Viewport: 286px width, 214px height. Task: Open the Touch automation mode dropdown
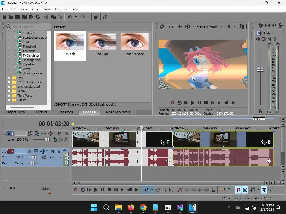point(60,157)
